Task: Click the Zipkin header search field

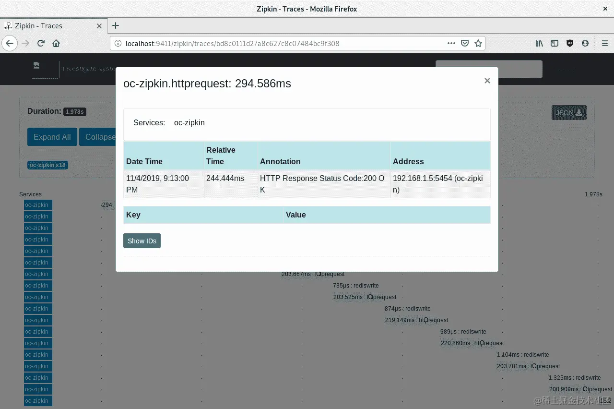Action: (x=489, y=69)
